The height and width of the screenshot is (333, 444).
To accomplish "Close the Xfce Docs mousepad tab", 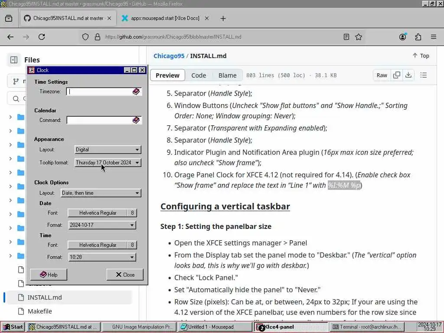I will point(207,18).
